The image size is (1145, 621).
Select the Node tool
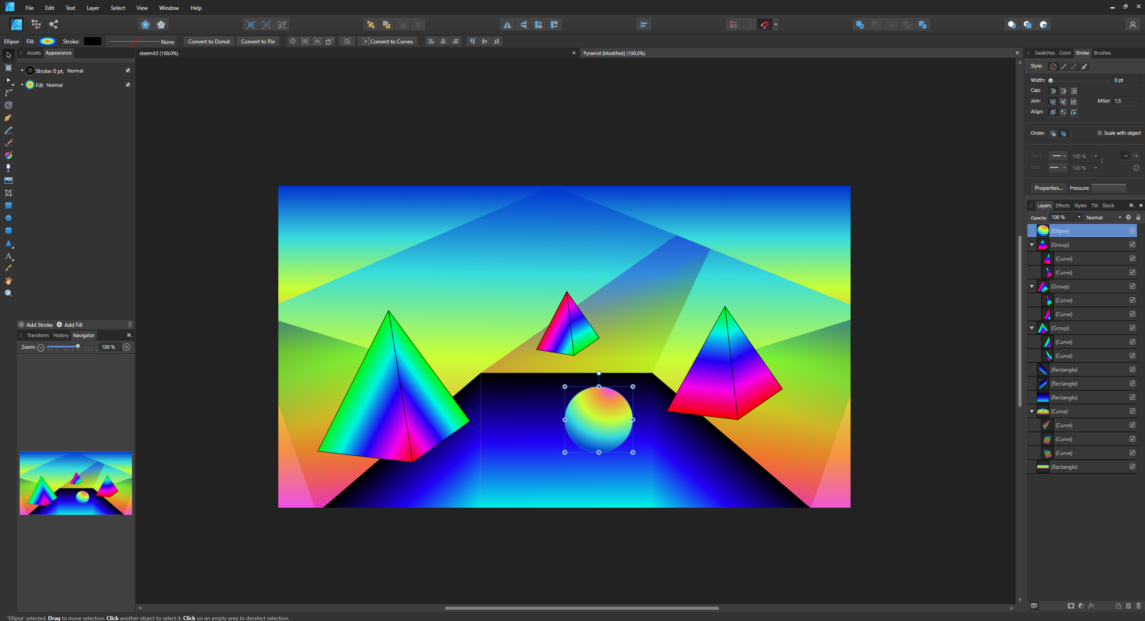(x=8, y=80)
